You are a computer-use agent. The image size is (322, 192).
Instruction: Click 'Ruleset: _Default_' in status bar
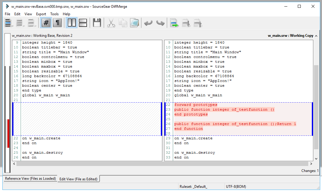pos(193,186)
